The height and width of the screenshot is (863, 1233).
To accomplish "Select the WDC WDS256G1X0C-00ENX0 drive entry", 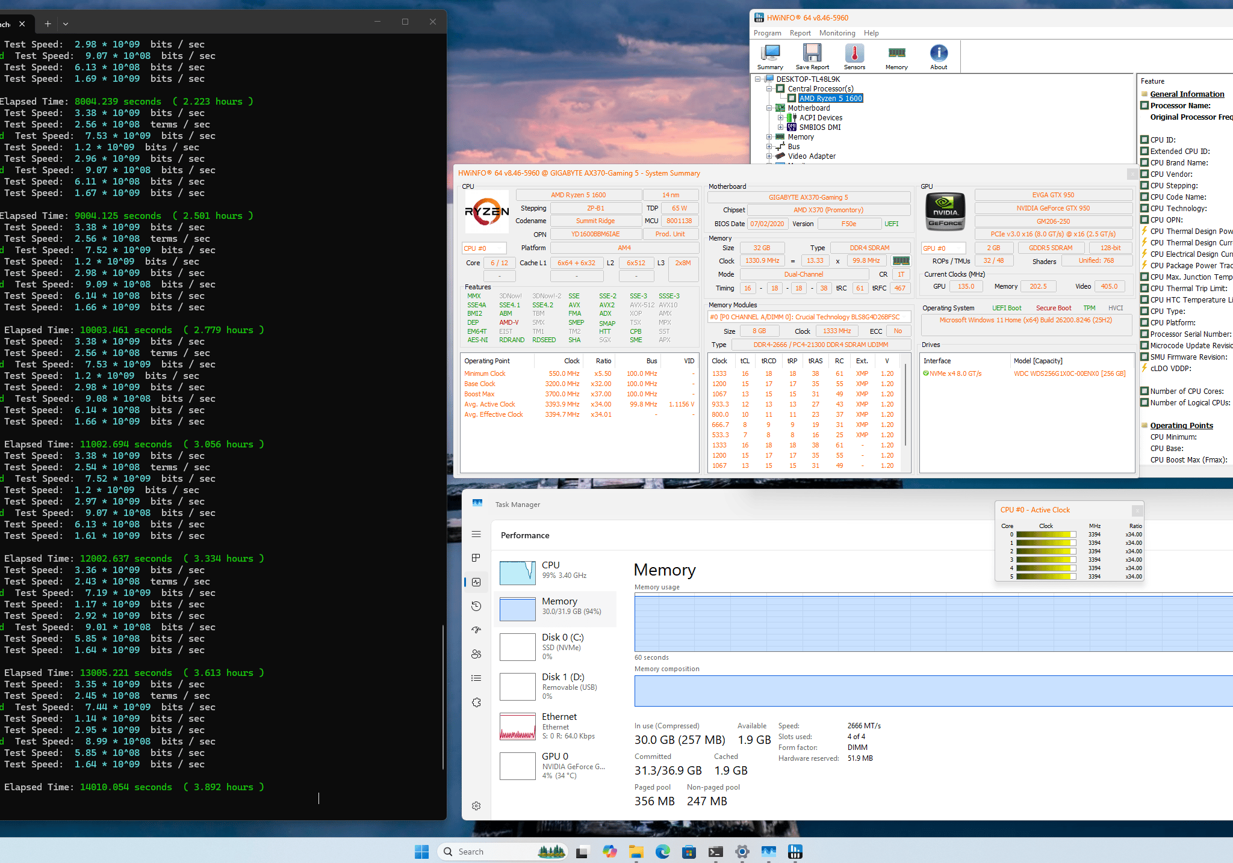I will [x=1069, y=373].
